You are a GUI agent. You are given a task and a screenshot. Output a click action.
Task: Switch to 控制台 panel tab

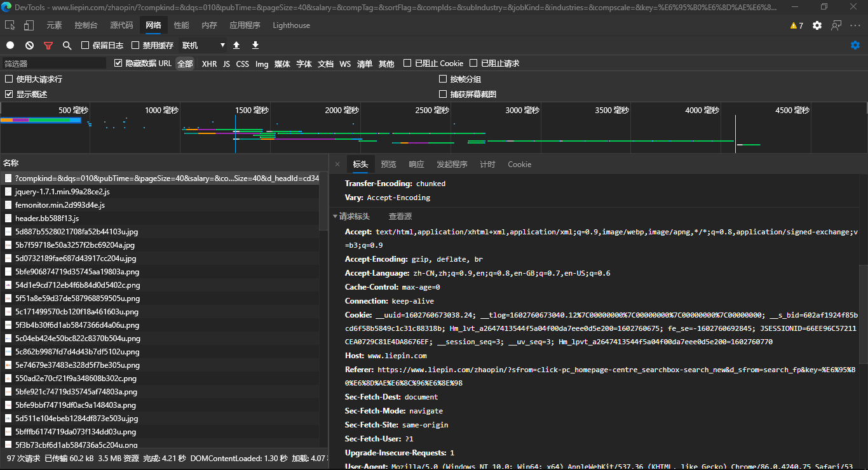coord(86,25)
